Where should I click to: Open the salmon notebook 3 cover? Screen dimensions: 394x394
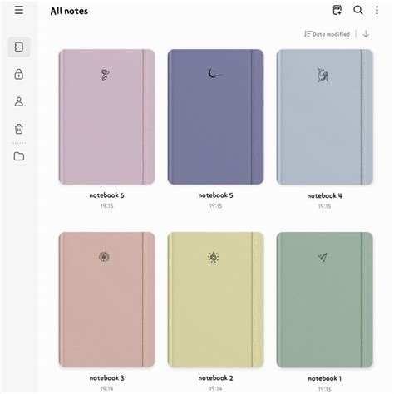click(x=106, y=299)
